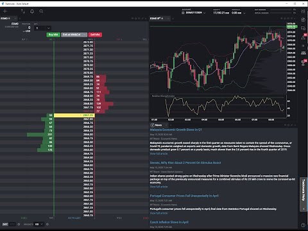Select DAY time-in-force option

pos(5,224)
